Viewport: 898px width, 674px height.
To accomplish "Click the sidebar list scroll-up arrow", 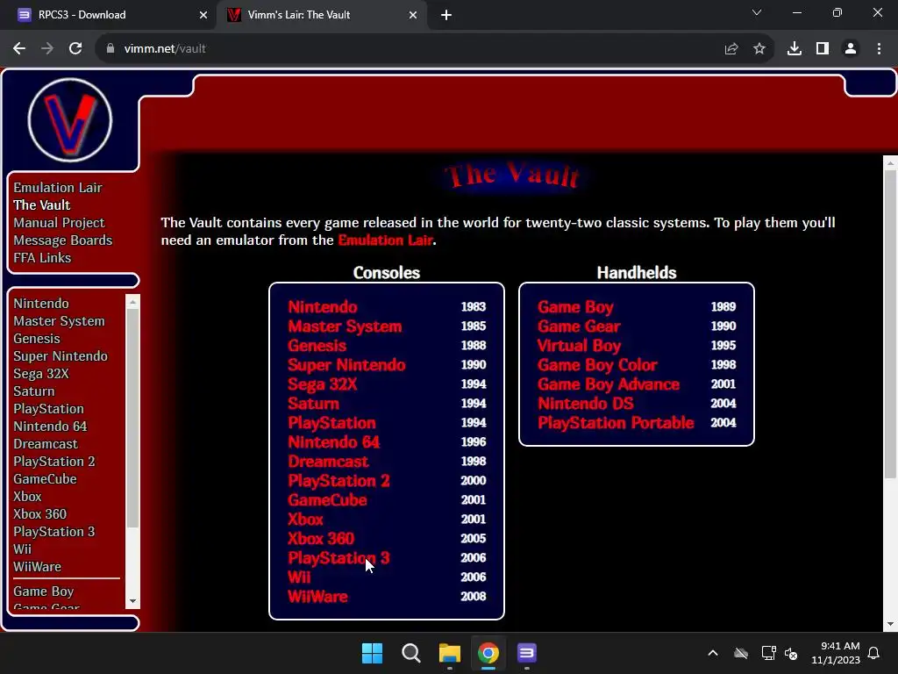I will [133, 301].
